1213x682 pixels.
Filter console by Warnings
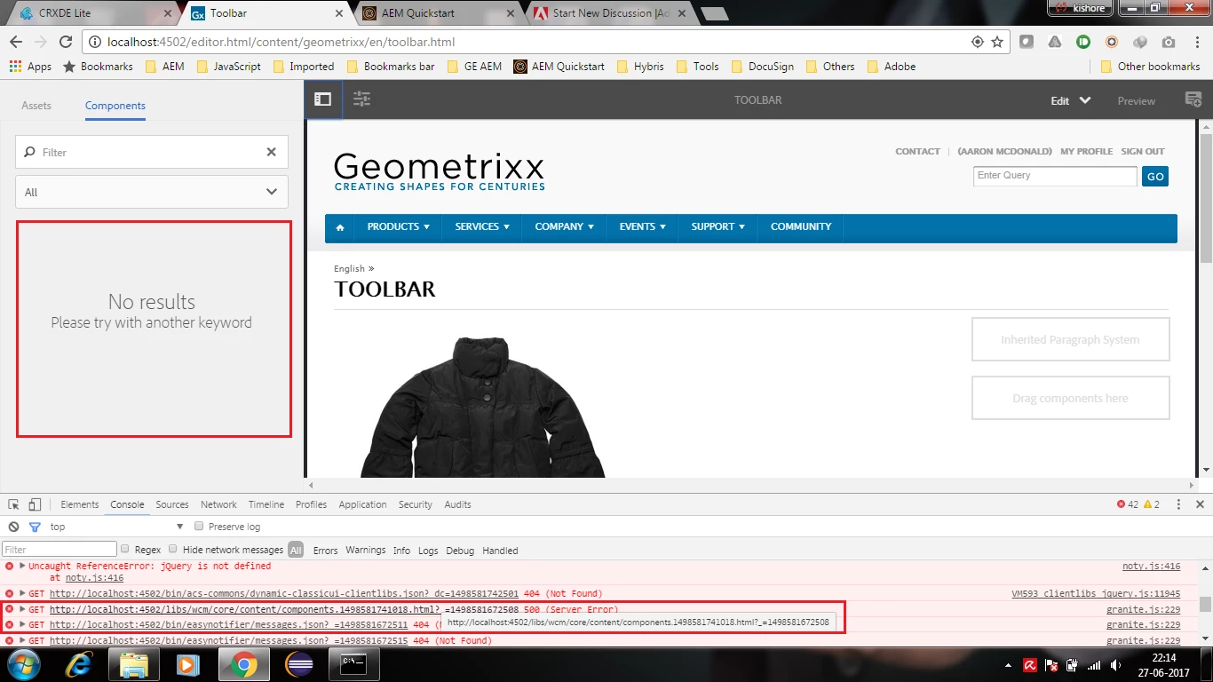[x=366, y=551]
